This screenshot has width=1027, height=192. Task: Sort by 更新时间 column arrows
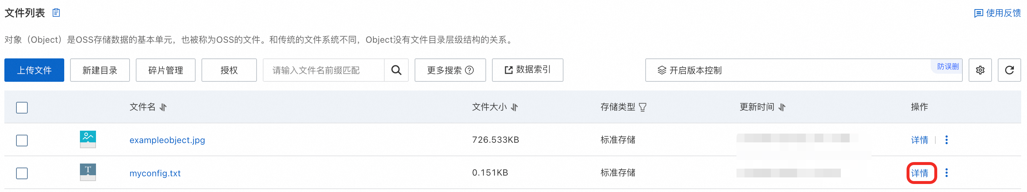coord(782,107)
